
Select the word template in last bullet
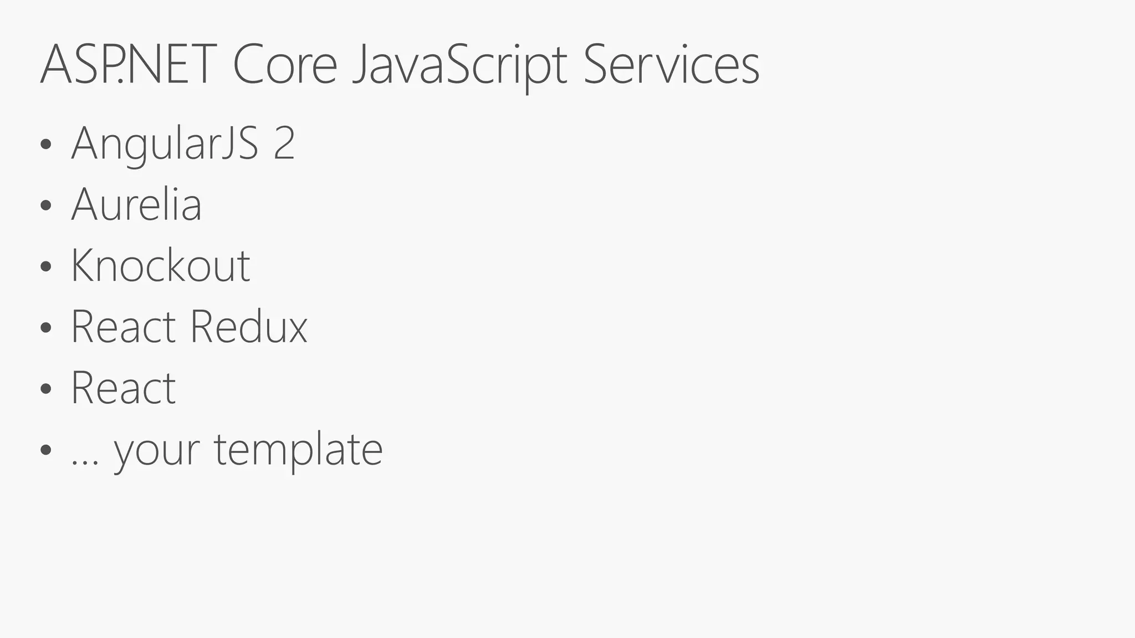point(298,449)
